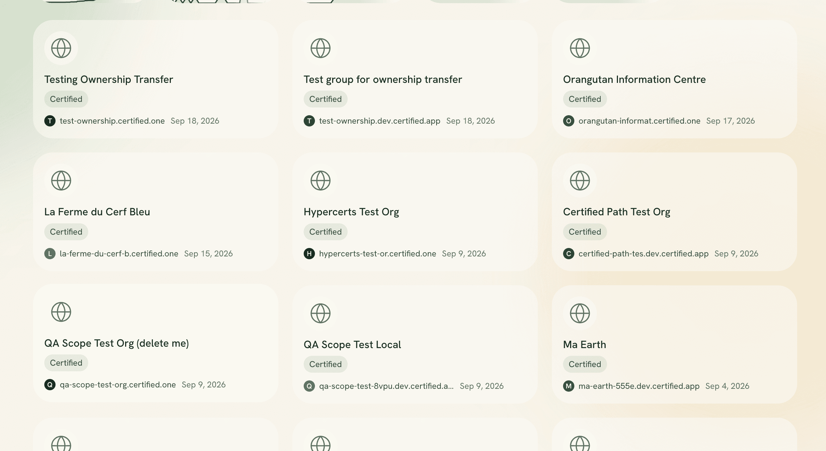Screen dimensions: 826x451
Task: Click globe icon on QA Scope Test Org (delete me)
Action: (x=61, y=312)
